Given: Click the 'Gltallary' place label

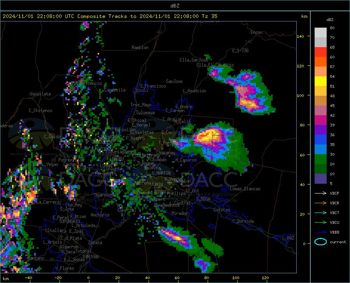Looking at the screenshot, I should tap(56, 230).
